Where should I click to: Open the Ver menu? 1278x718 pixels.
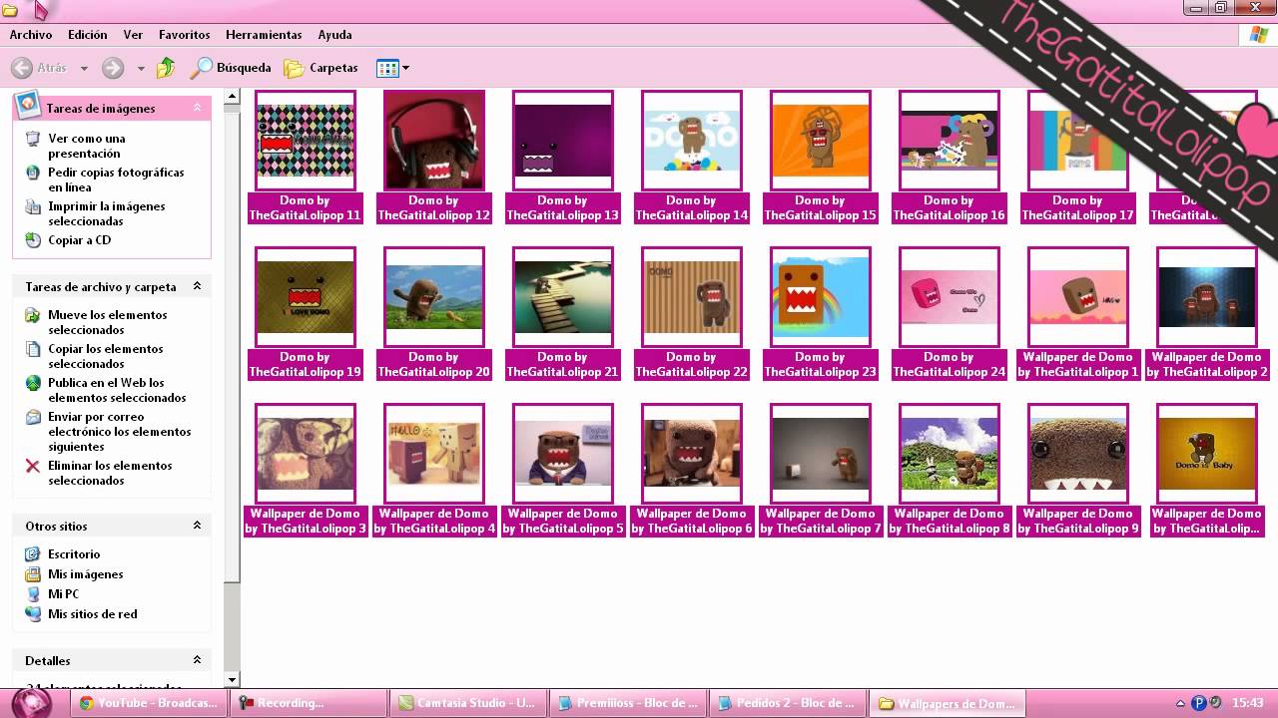point(133,35)
